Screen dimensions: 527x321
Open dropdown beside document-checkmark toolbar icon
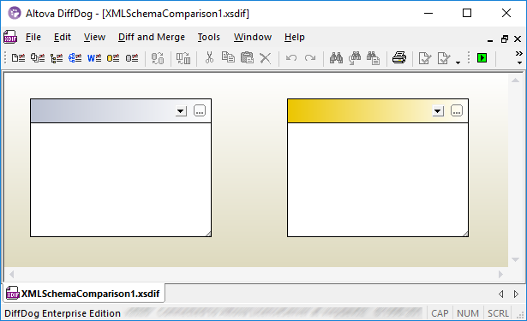(458, 62)
